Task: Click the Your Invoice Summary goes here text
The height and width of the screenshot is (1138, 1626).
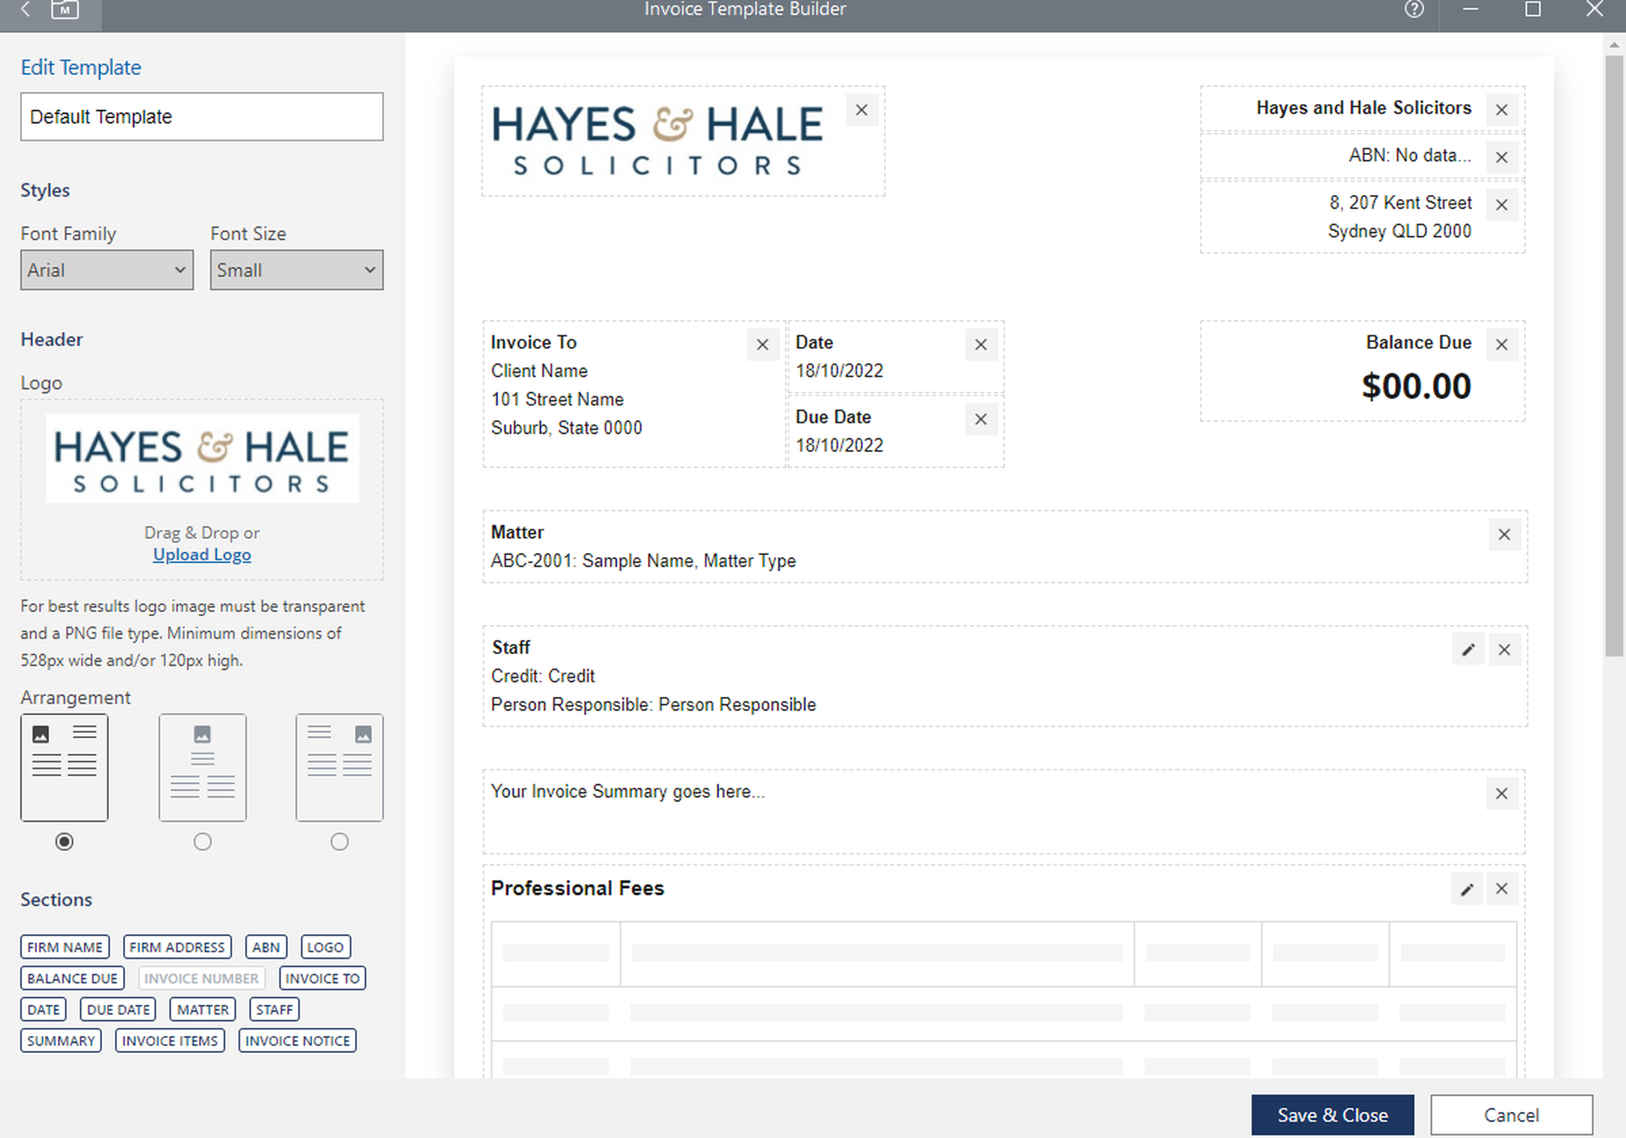Action: coord(628,791)
